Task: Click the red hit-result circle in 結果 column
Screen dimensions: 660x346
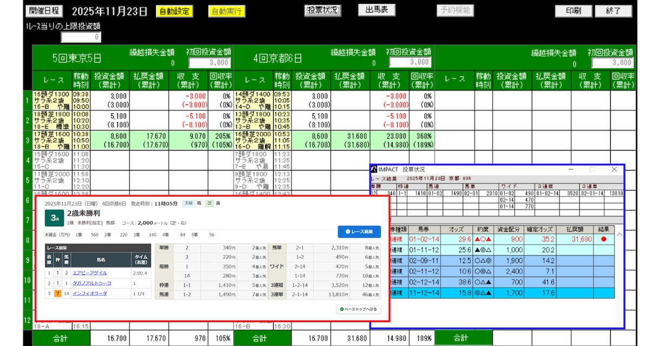Action: (603, 239)
